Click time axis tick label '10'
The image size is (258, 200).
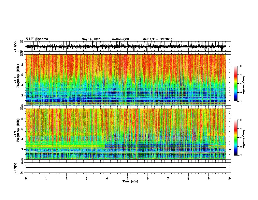click(x=229, y=178)
